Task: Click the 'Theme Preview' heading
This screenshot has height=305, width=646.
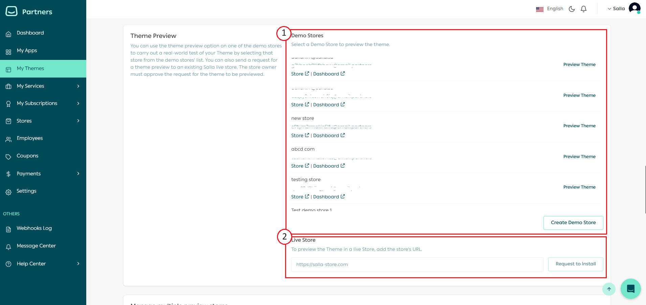Action: [x=153, y=36]
